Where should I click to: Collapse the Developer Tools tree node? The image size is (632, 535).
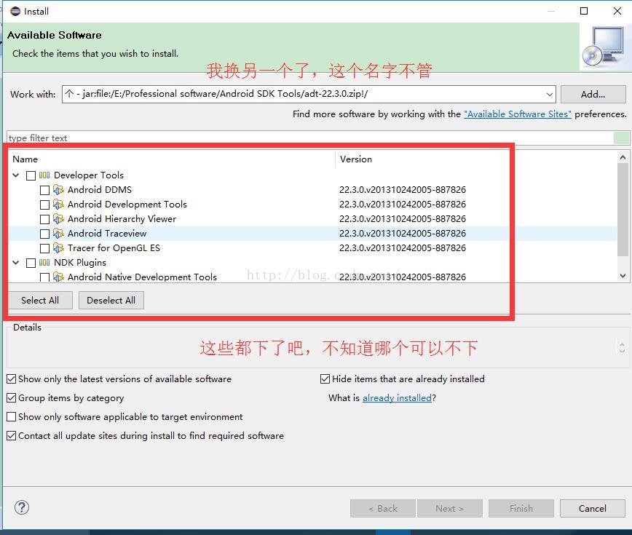coord(16,175)
